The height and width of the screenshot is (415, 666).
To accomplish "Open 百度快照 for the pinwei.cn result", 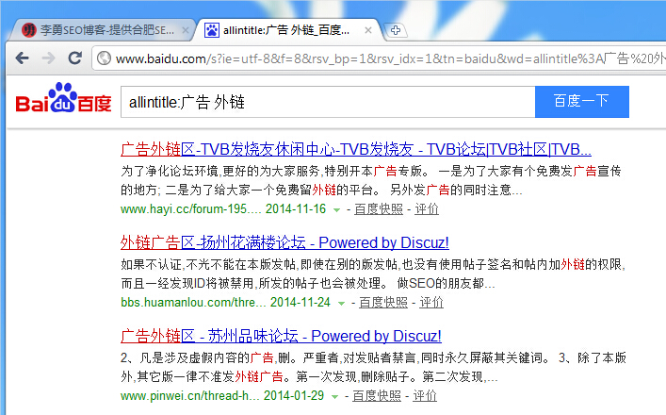I will tap(376, 396).
